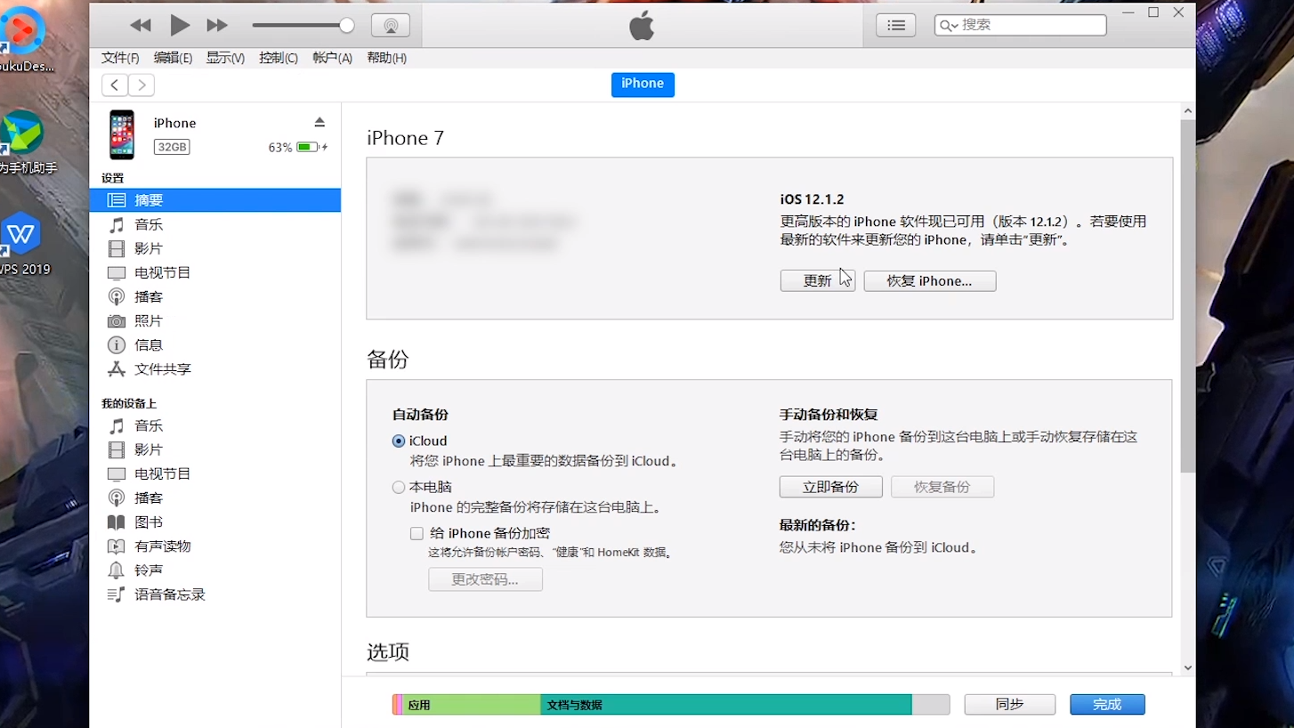Toggle the list view icon

click(x=896, y=26)
